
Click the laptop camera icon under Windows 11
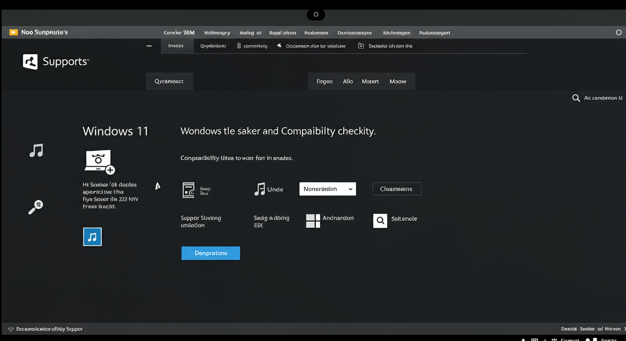100,162
